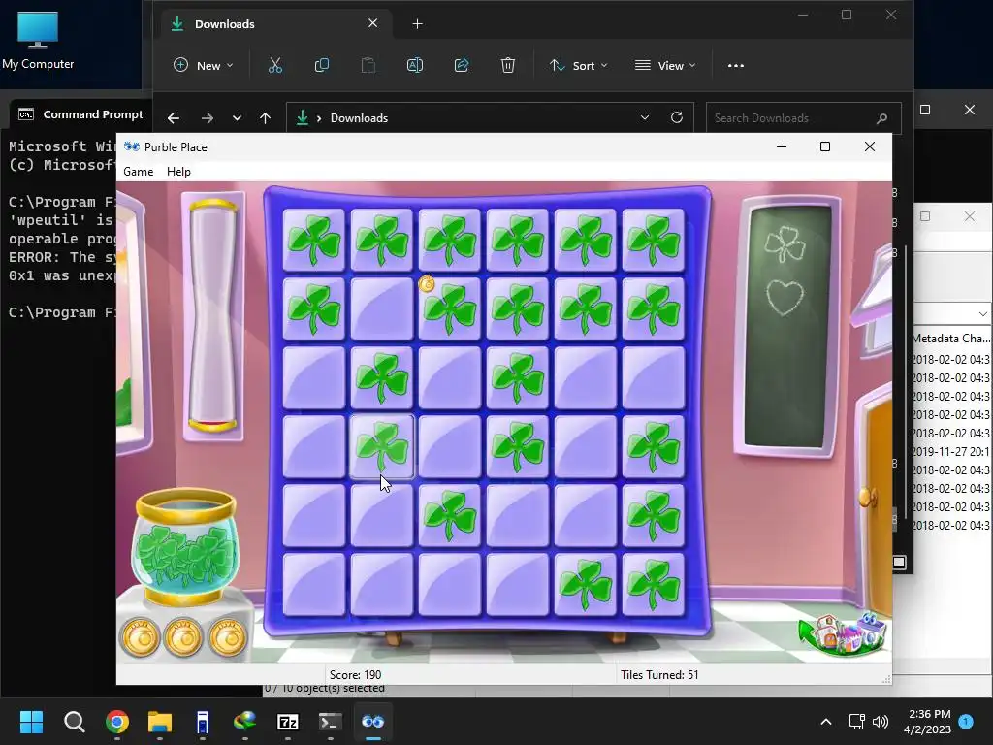
Task: Go back in File Explorer
Action: [x=173, y=117]
